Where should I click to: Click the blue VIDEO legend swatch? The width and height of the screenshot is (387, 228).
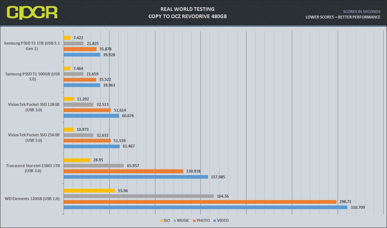(x=215, y=221)
